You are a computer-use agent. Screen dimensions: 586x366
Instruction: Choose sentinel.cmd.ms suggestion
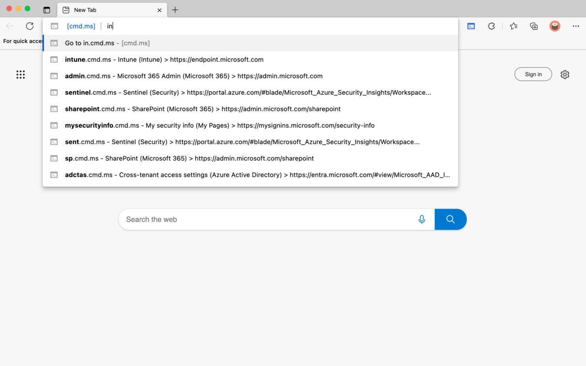tap(250, 92)
